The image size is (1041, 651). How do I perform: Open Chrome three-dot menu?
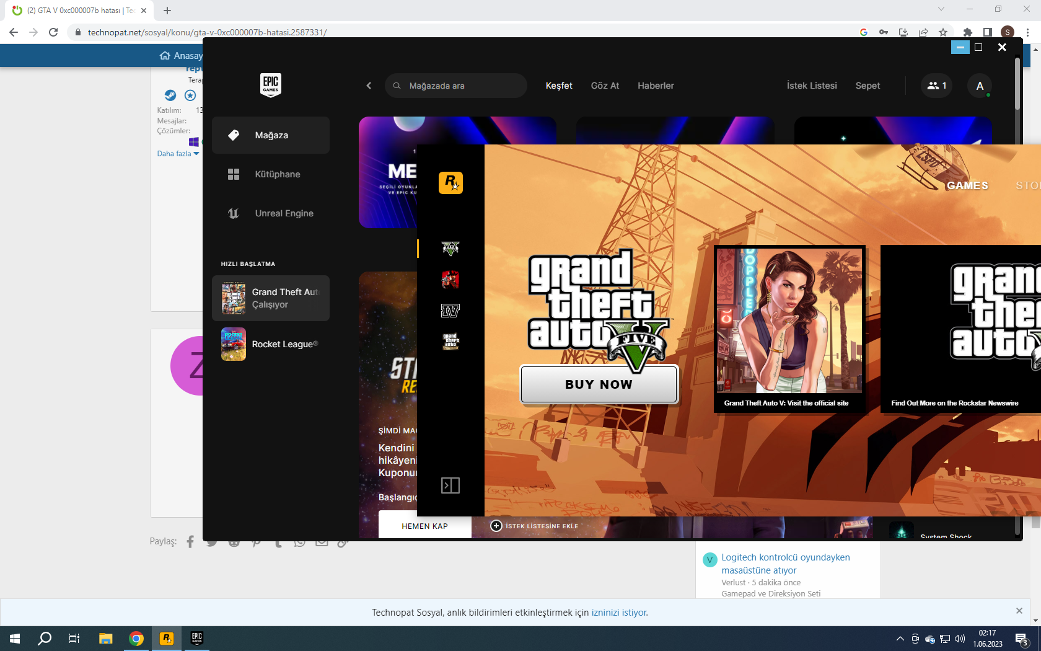tap(1028, 32)
